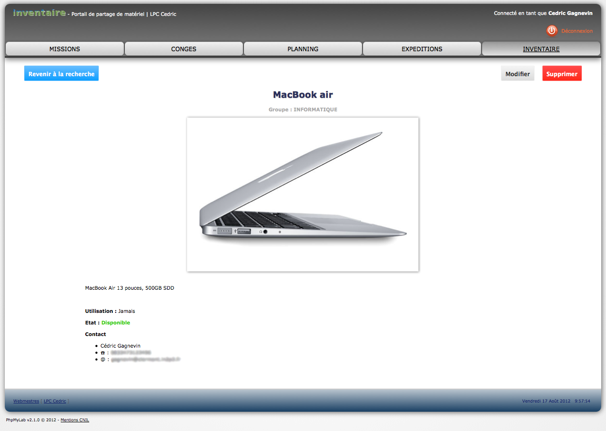Open the Webmestres footer link
This screenshot has height=431, width=606.
point(26,401)
